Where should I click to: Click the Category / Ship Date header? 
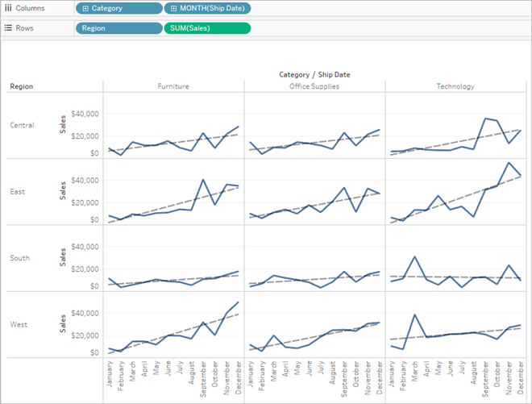[x=314, y=75]
